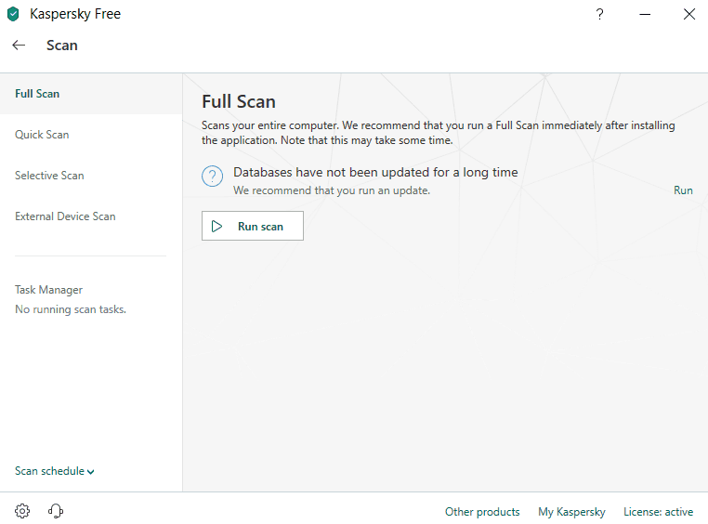The height and width of the screenshot is (524, 708).
Task: Click 'We recommend that you run an update.'
Action: 332,190
